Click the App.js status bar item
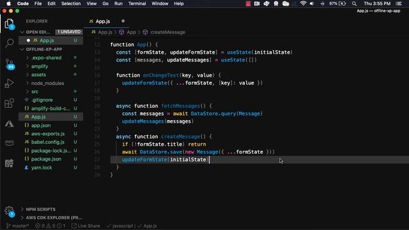Image resolution: width=409 pixels, height=230 pixels. 148,226
